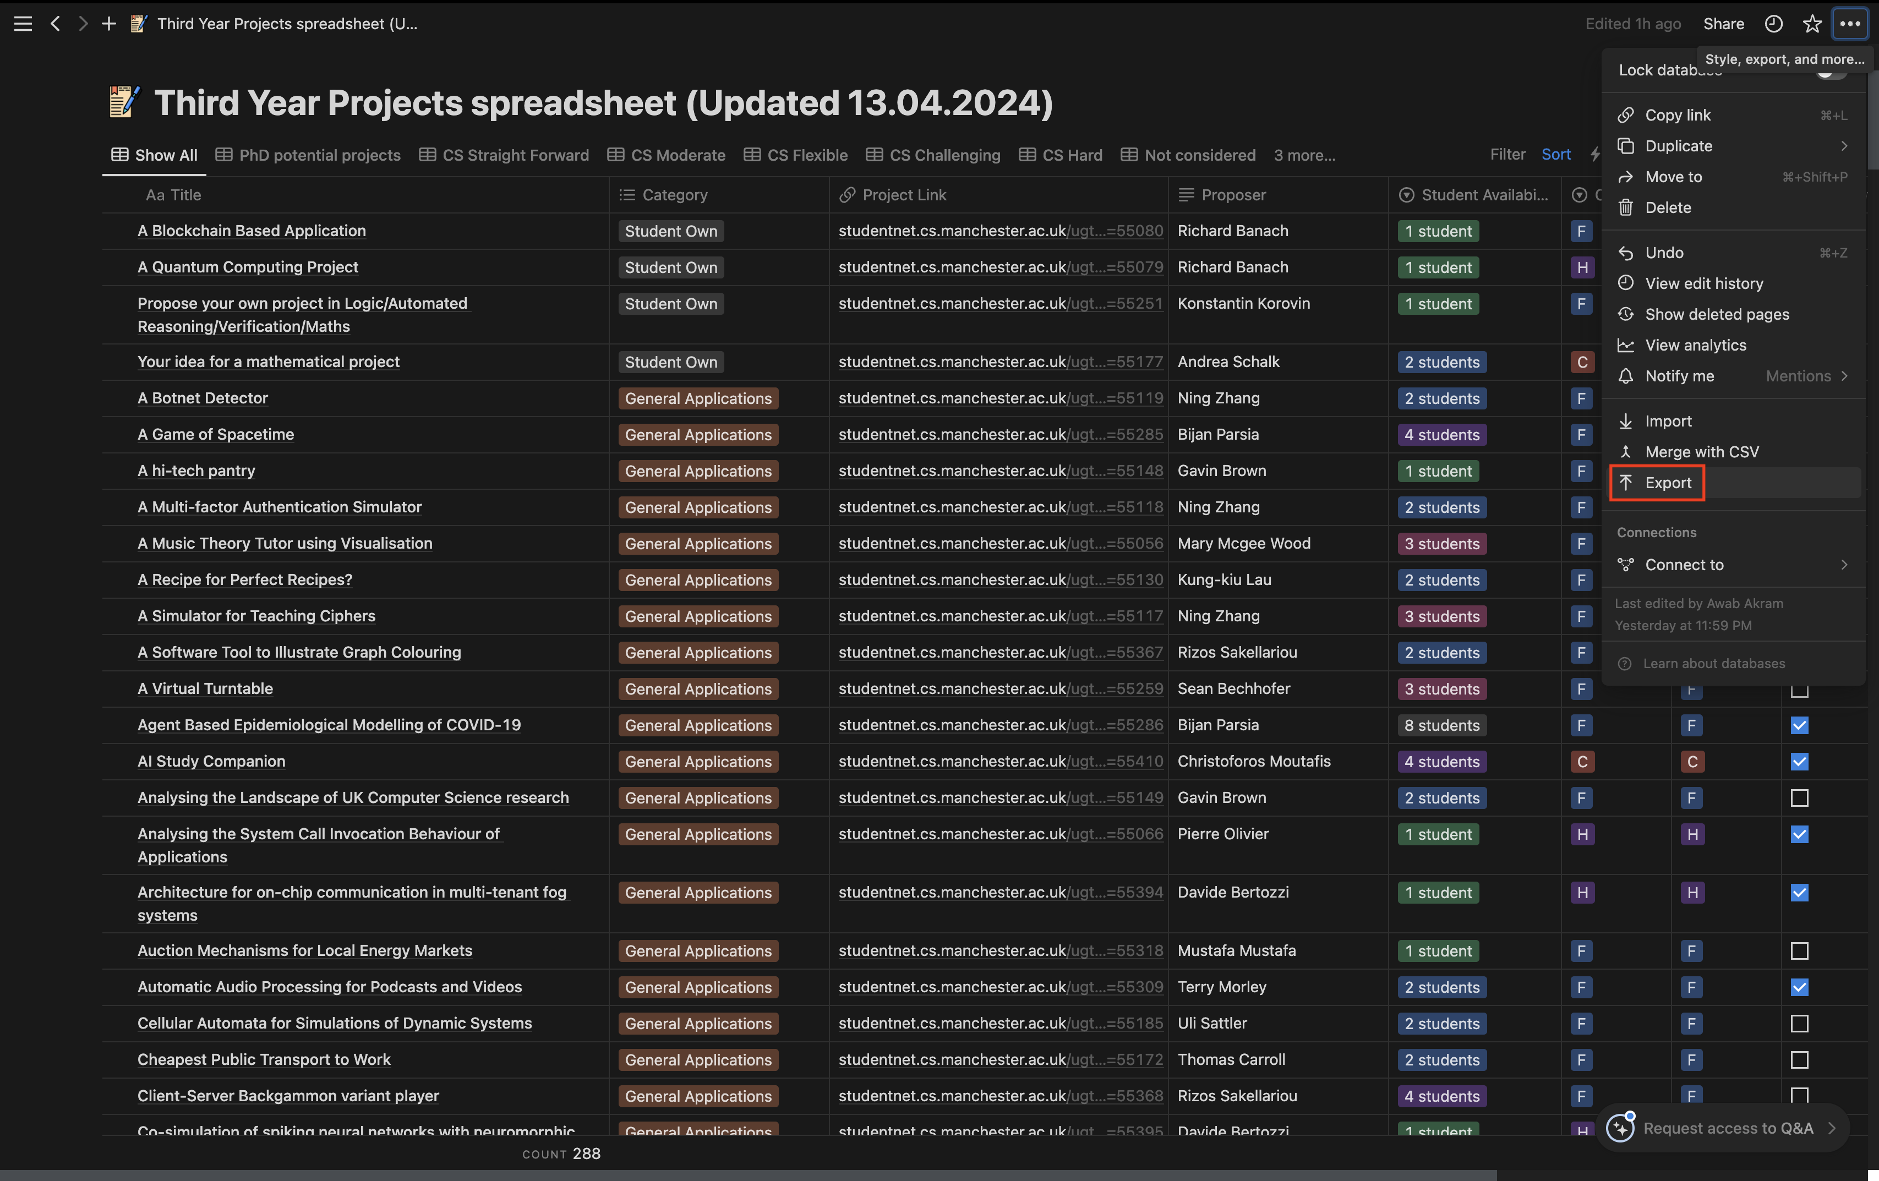Open the A Botnet Detector page title
Image resolution: width=1879 pixels, height=1181 pixels.
coord(202,398)
